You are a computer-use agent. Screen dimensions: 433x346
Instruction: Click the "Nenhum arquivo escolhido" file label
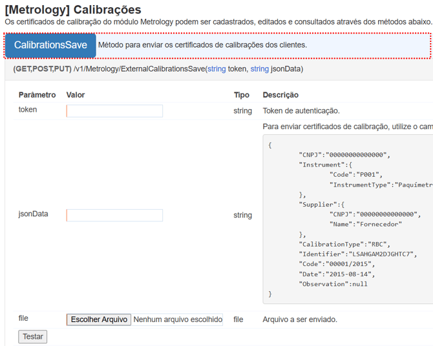coord(178,320)
